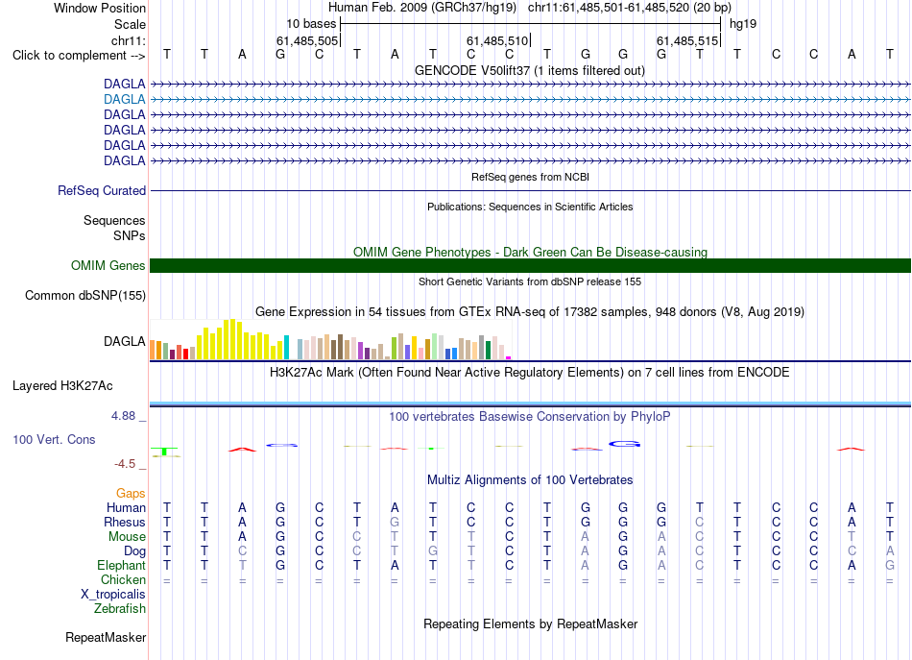Select the Elephant alignment row label
912x660 pixels.
[x=121, y=565]
